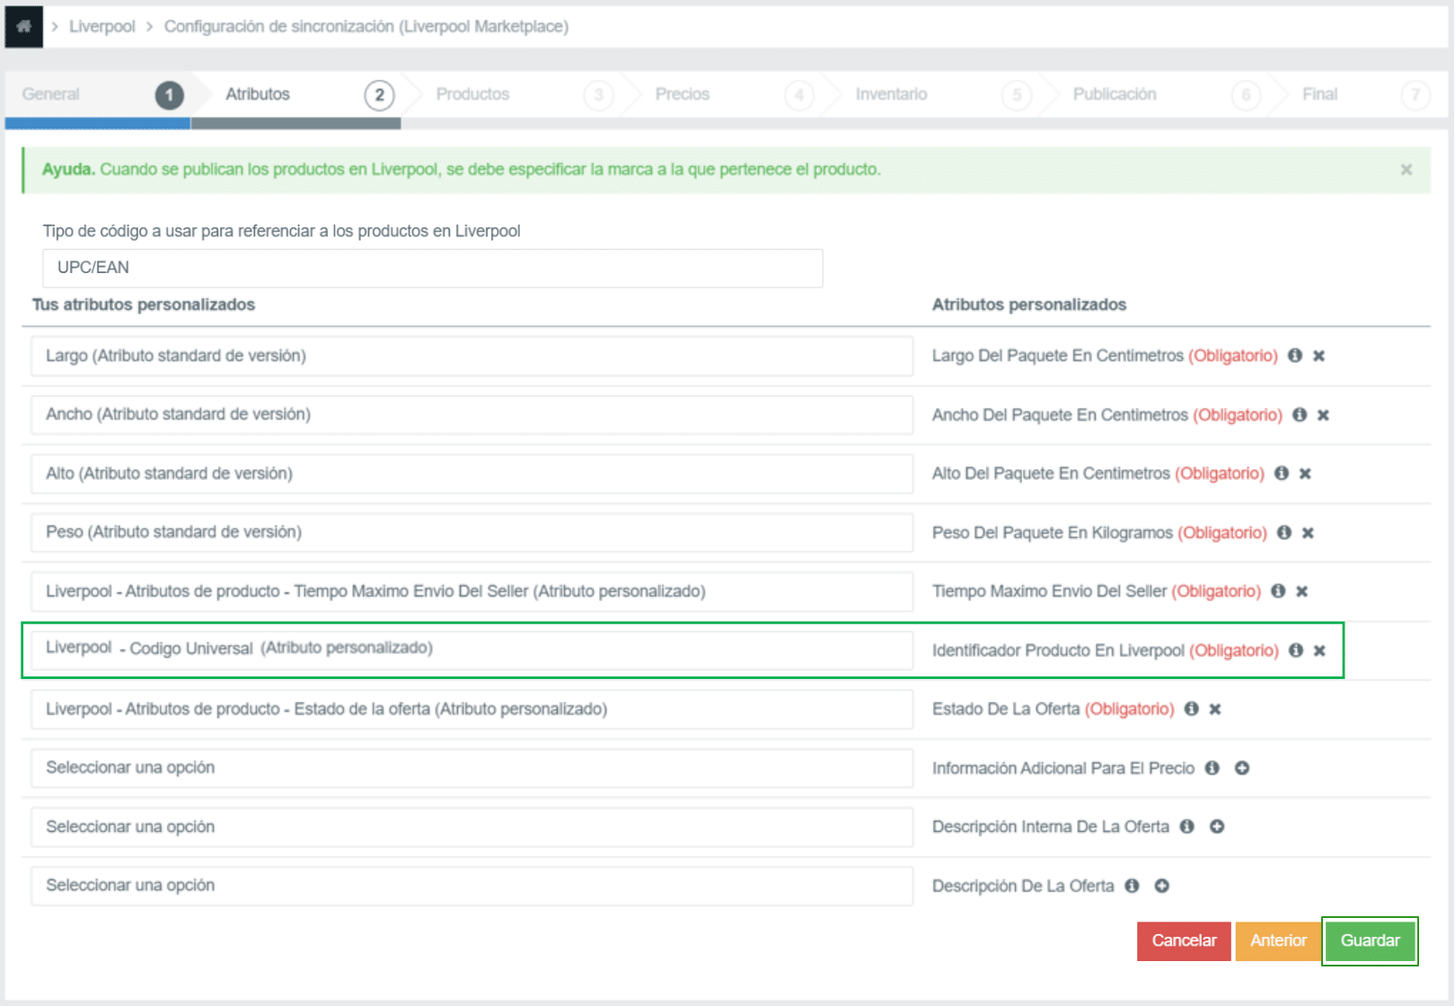Go back with the Anterior button
Image resolution: width=1455 pixels, height=1006 pixels.
(x=1278, y=941)
